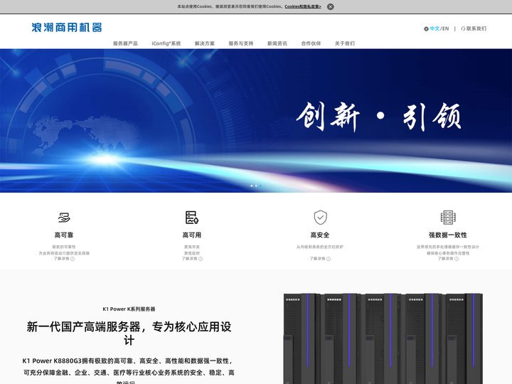This screenshot has width=512, height=384.
Task: Open 了解详情 under 高可用
Action: click(x=192, y=259)
